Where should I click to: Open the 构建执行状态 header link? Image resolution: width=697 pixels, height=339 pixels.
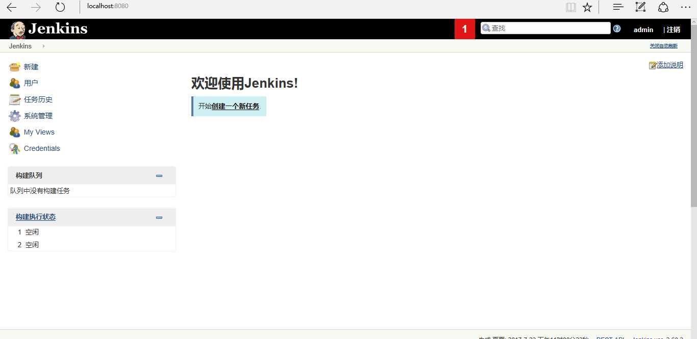pos(36,217)
